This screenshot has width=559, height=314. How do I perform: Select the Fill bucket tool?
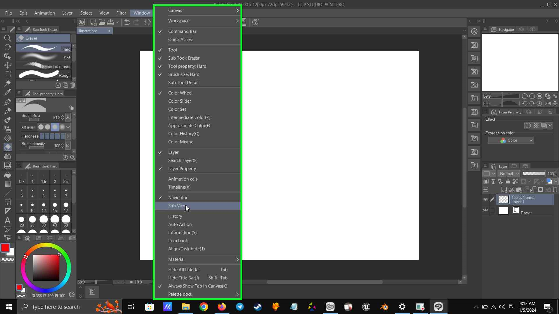pyautogui.click(x=8, y=175)
